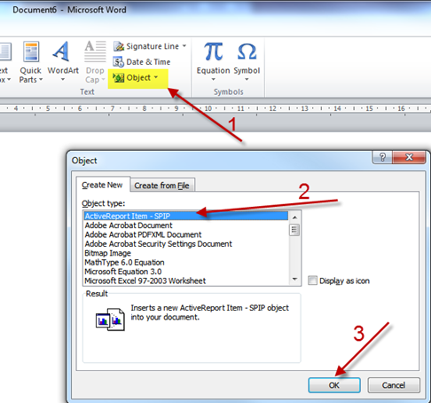
Task: Click the object list scroll down arrow
Action: tap(294, 279)
